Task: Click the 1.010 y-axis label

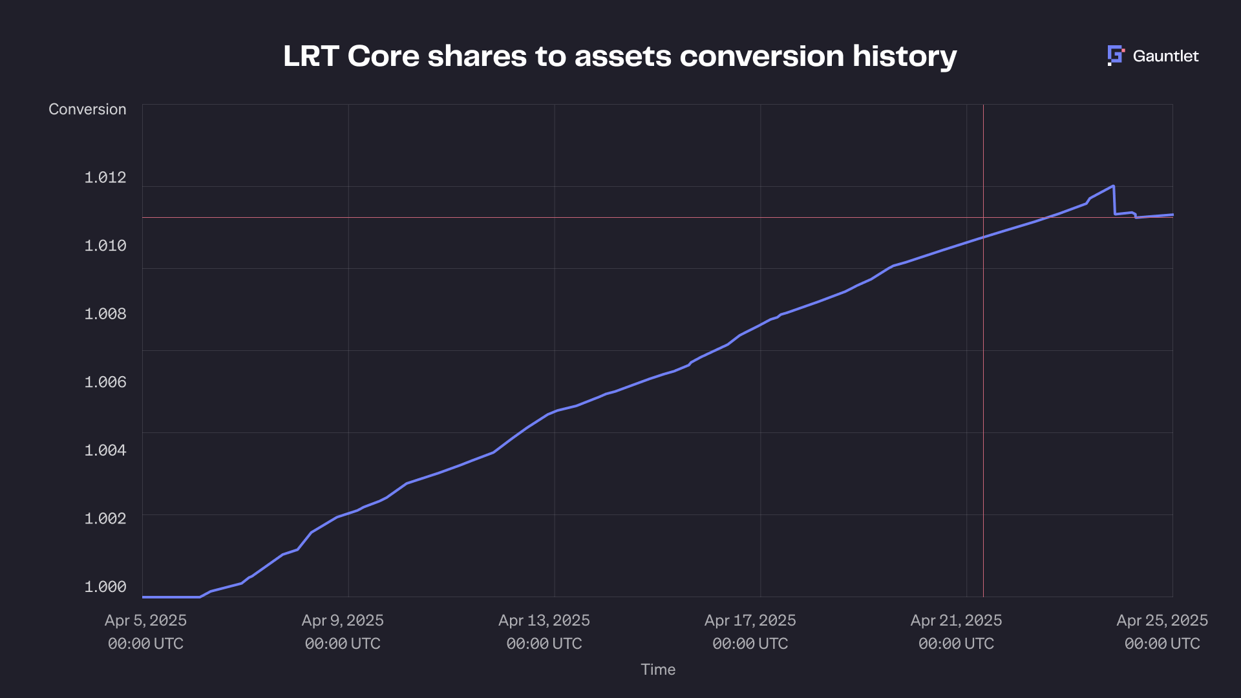Action: pos(105,246)
